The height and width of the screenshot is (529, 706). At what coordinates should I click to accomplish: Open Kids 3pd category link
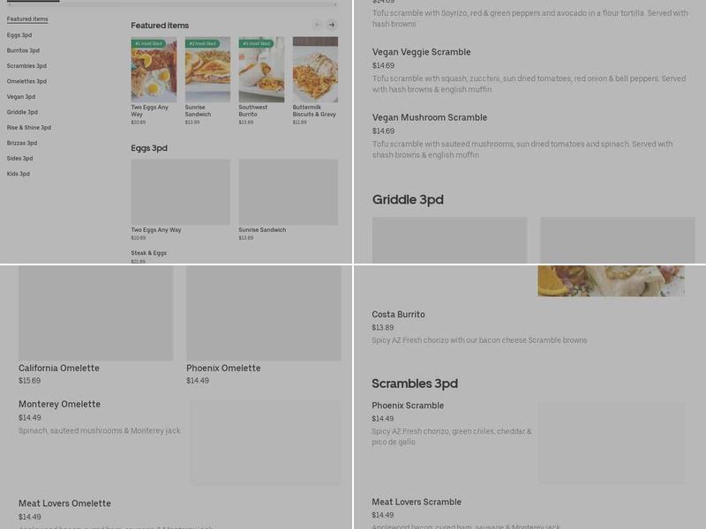tap(18, 174)
